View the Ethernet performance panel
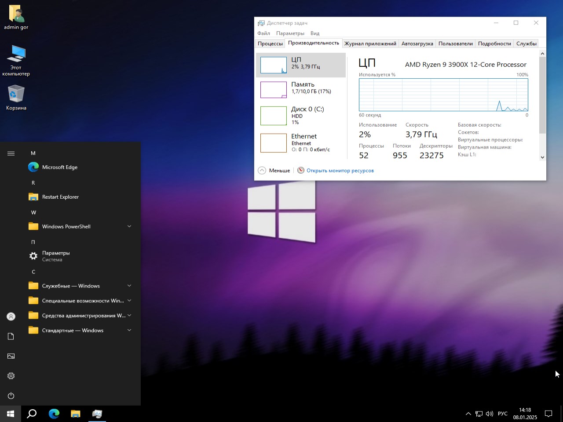The height and width of the screenshot is (422, 563). click(x=300, y=142)
